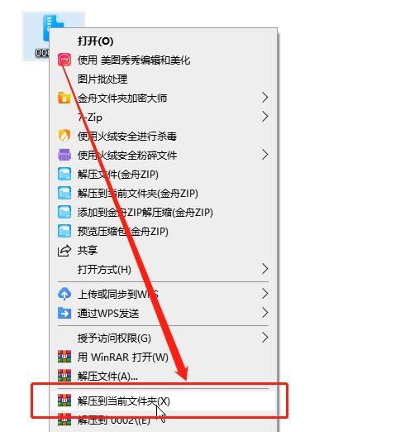Screen dimensions: 405x432
Task: Choose 打开(O) menu entry
Action: click(x=164, y=41)
